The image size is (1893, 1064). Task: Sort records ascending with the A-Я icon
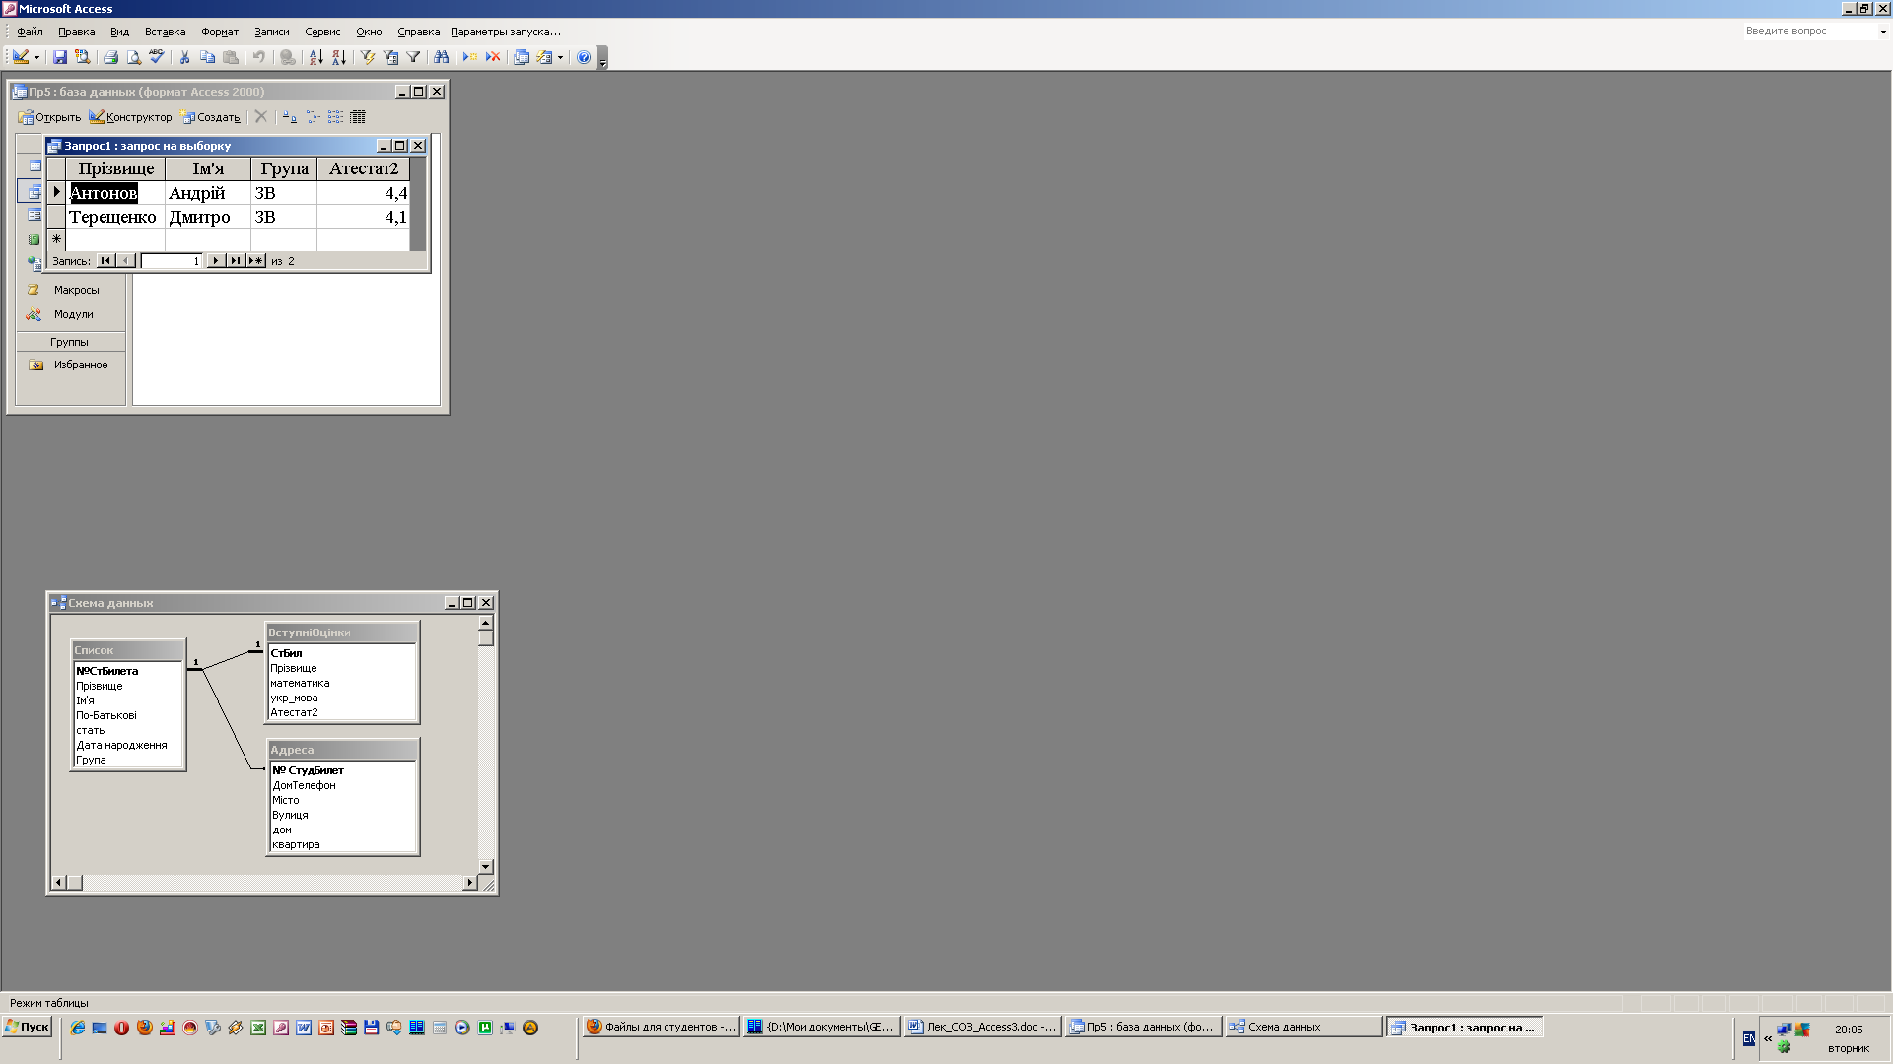[x=315, y=57]
